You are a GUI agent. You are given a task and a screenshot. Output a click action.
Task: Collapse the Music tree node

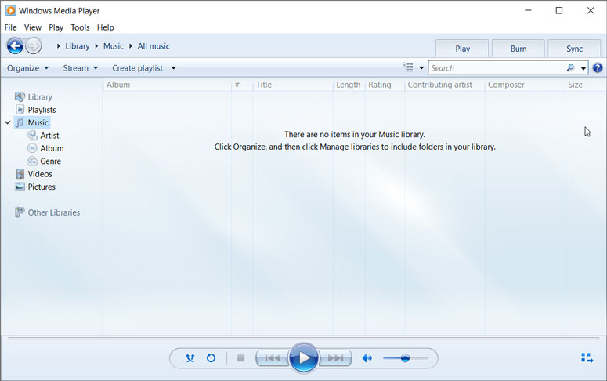[x=7, y=122]
